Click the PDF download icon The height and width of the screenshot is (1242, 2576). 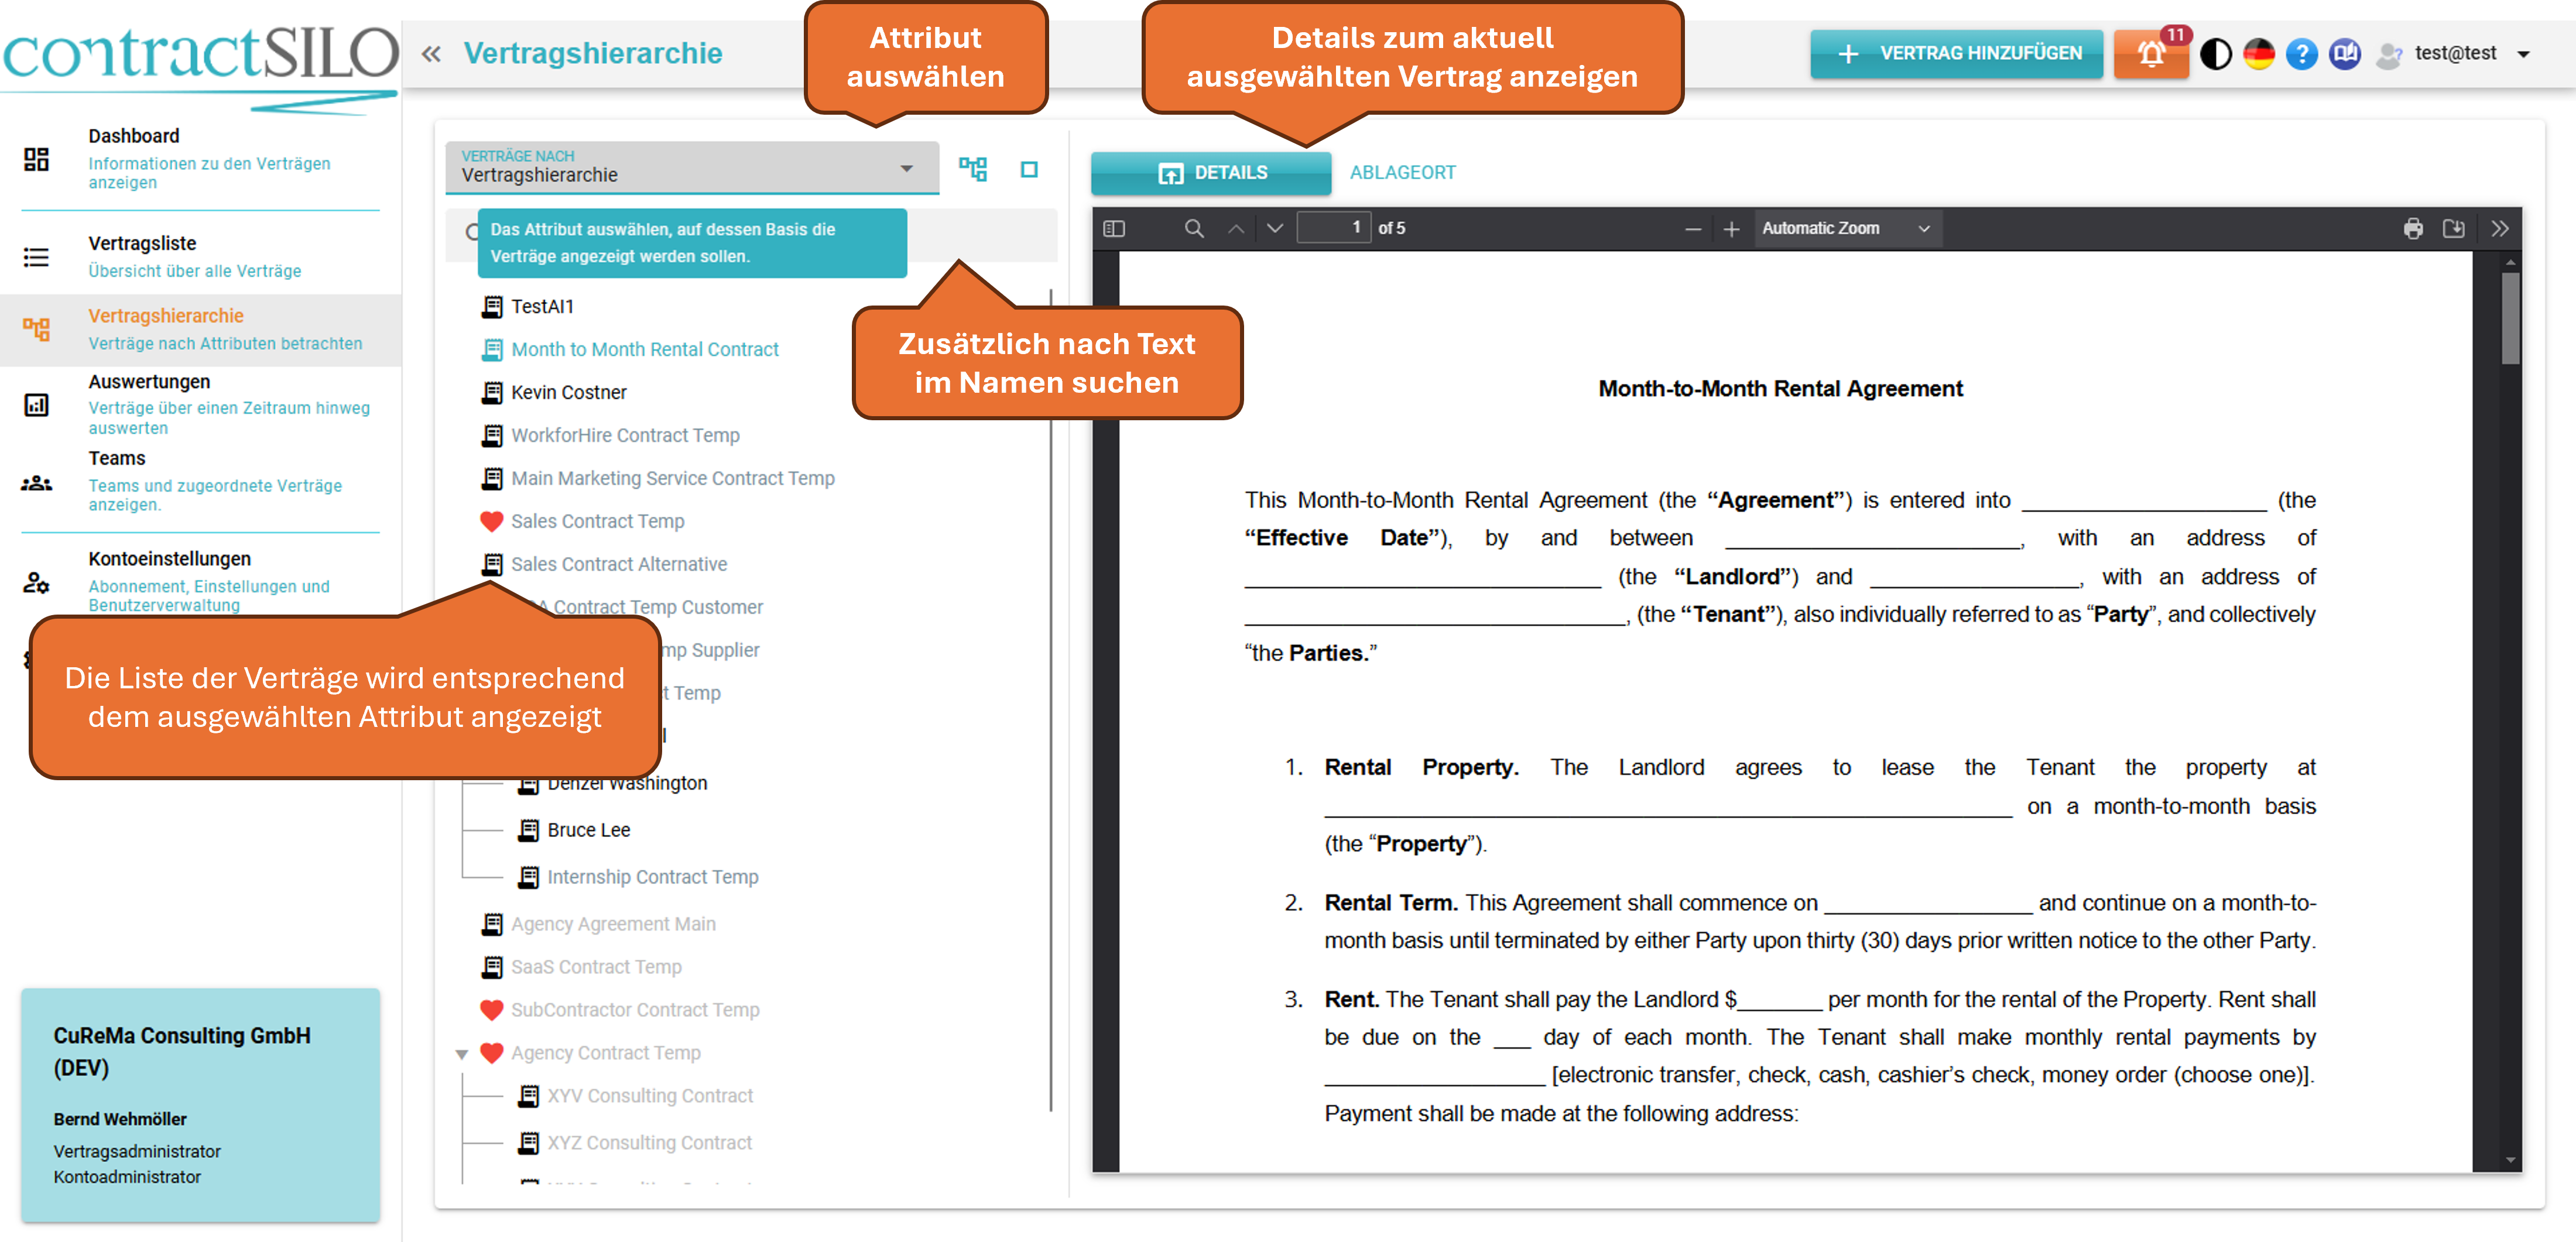click(2453, 229)
